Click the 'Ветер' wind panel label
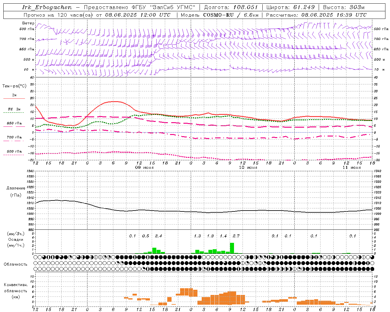Screen dimensions: 390x312 pos(28,23)
